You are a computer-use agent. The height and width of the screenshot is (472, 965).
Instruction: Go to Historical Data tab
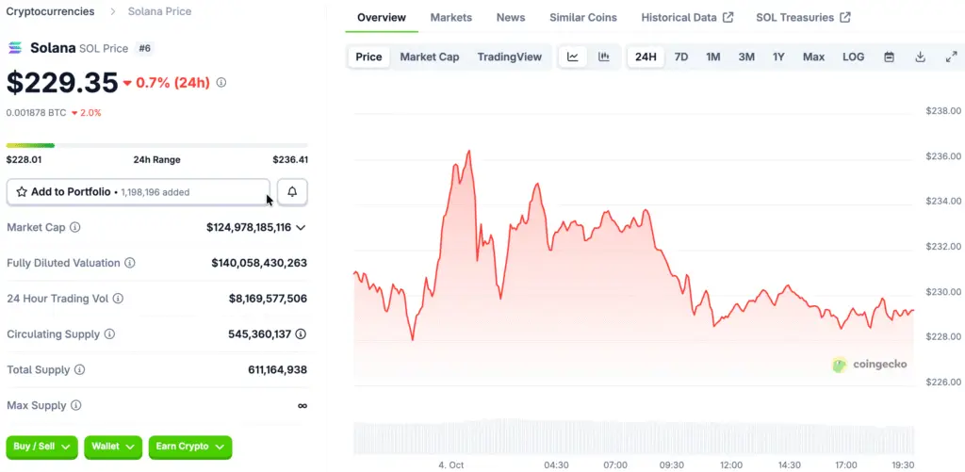pos(686,18)
